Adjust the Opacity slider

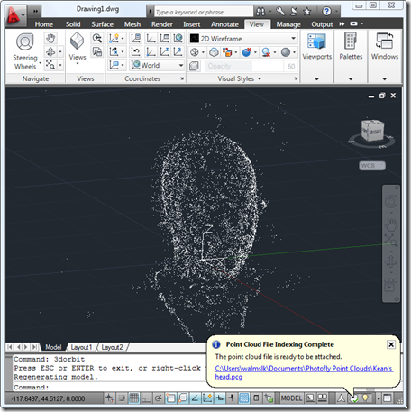tap(244, 66)
